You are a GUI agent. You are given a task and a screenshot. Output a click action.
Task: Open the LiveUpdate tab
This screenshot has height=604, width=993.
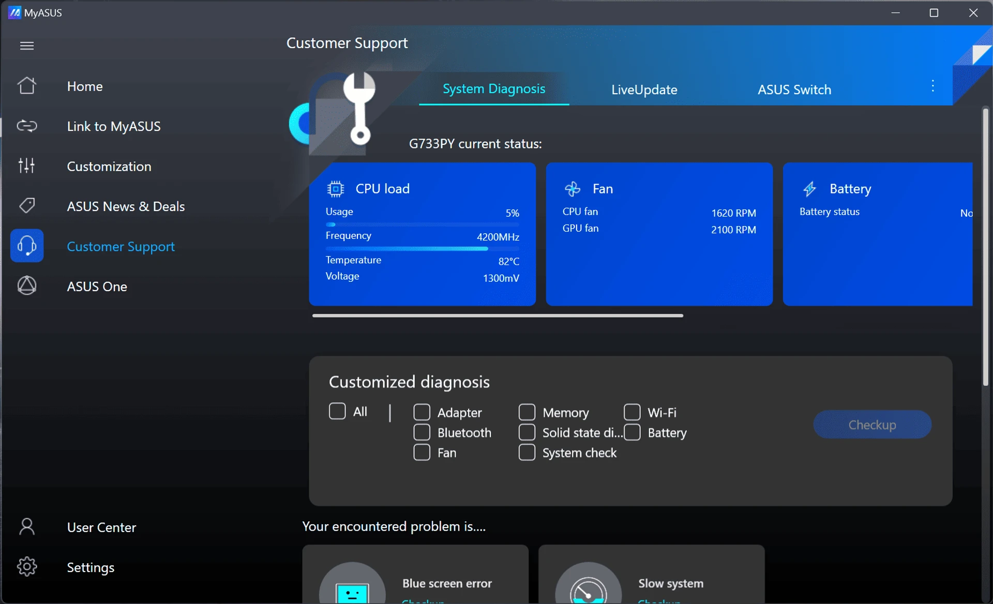pos(644,89)
